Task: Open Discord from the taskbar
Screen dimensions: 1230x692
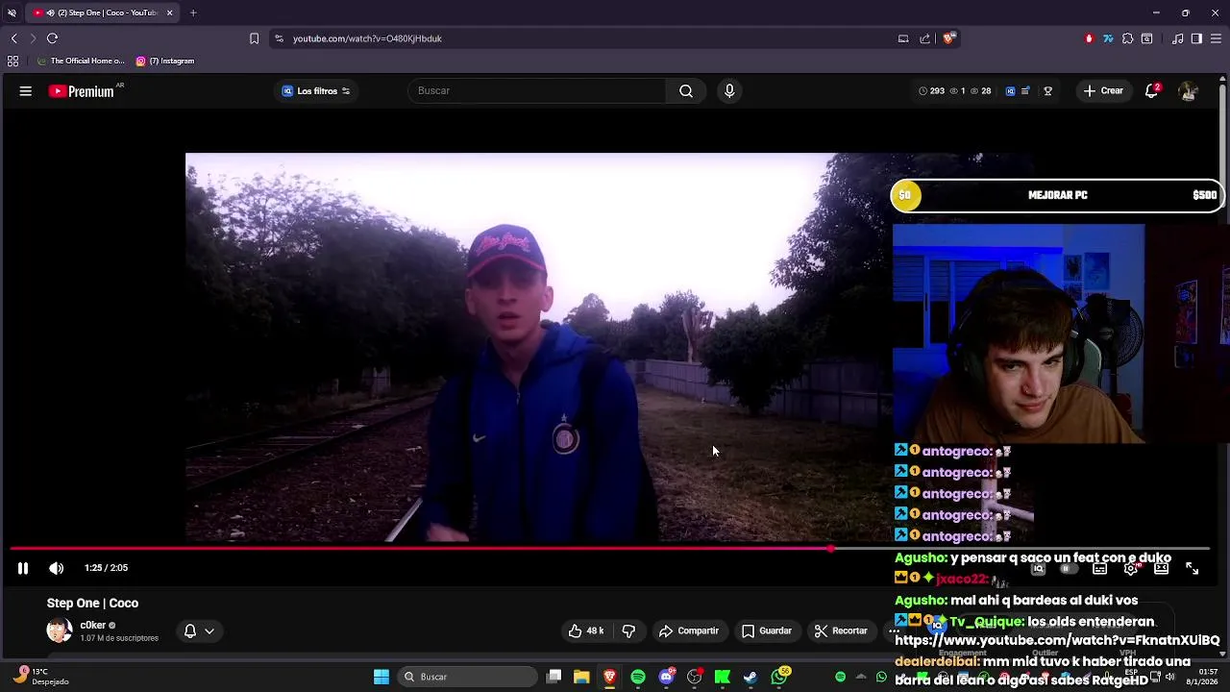Action: (x=666, y=677)
